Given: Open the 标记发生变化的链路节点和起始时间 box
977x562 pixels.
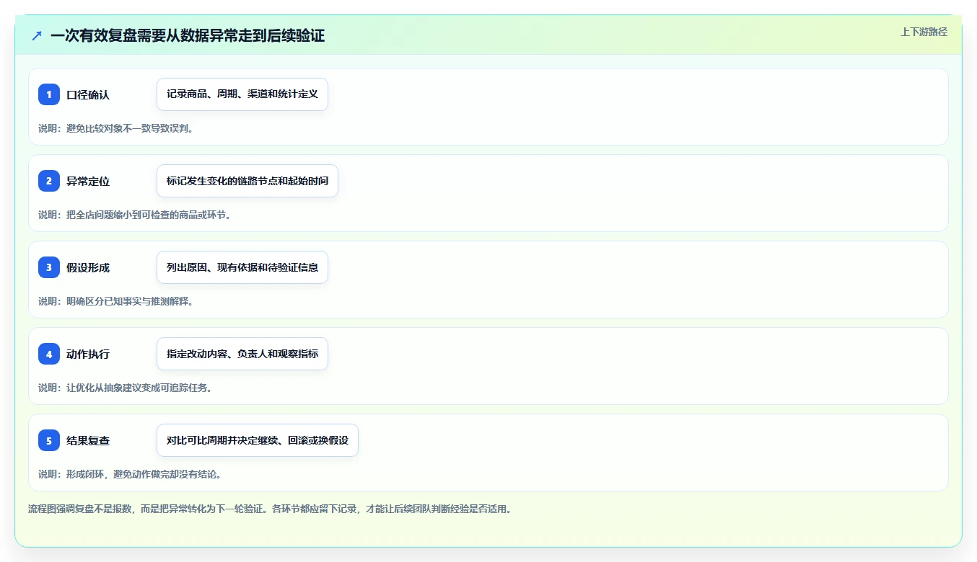Looking at the screenshot, I should click(247, 181).
